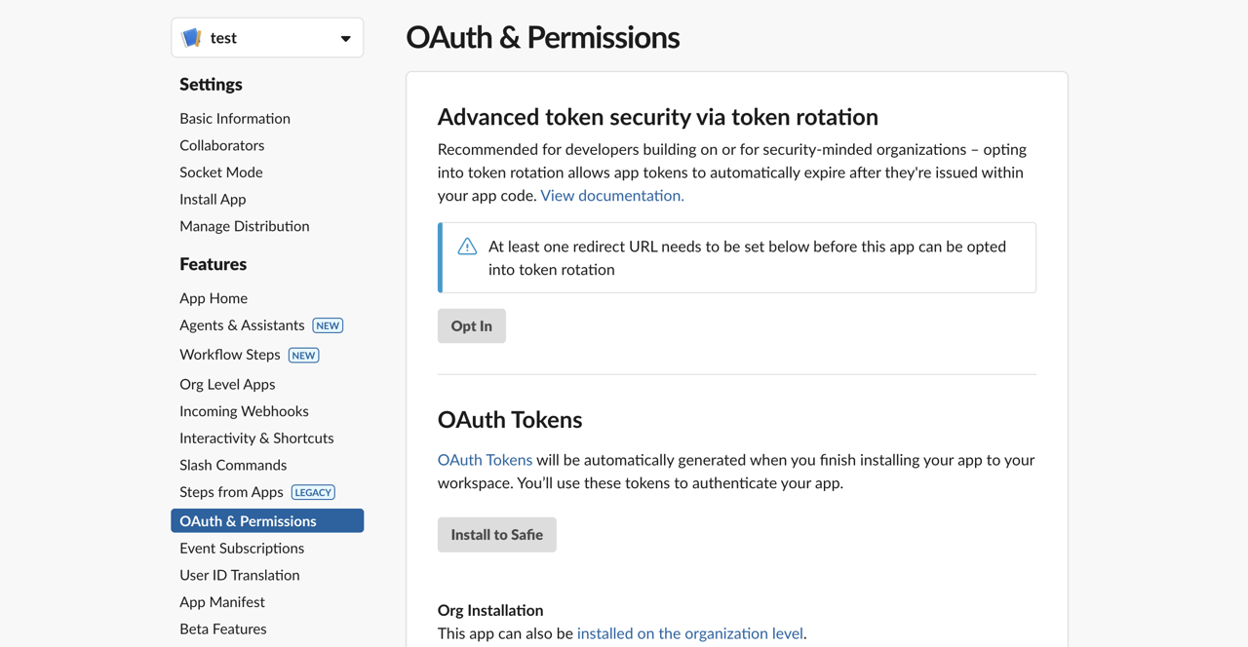Open Basic Information settings
This screenshot has width=1248, height=647.
(x=235, y=119)
